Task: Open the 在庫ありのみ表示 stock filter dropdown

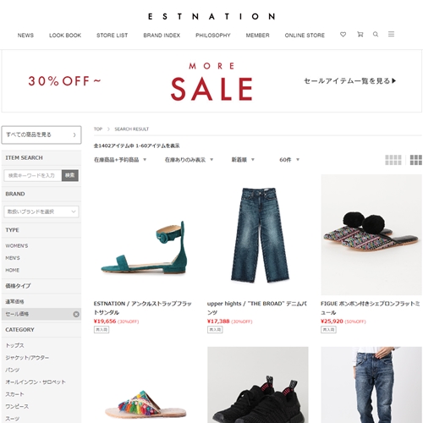Action: 189,160
